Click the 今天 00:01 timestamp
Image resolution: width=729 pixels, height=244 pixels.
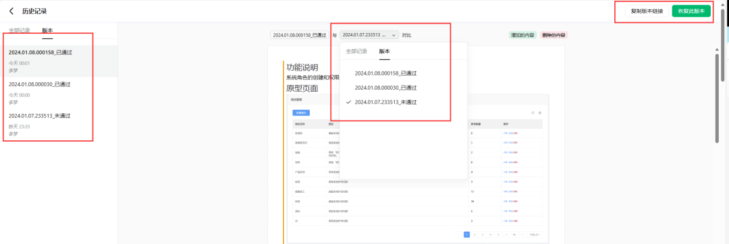(x=20, y=63)
